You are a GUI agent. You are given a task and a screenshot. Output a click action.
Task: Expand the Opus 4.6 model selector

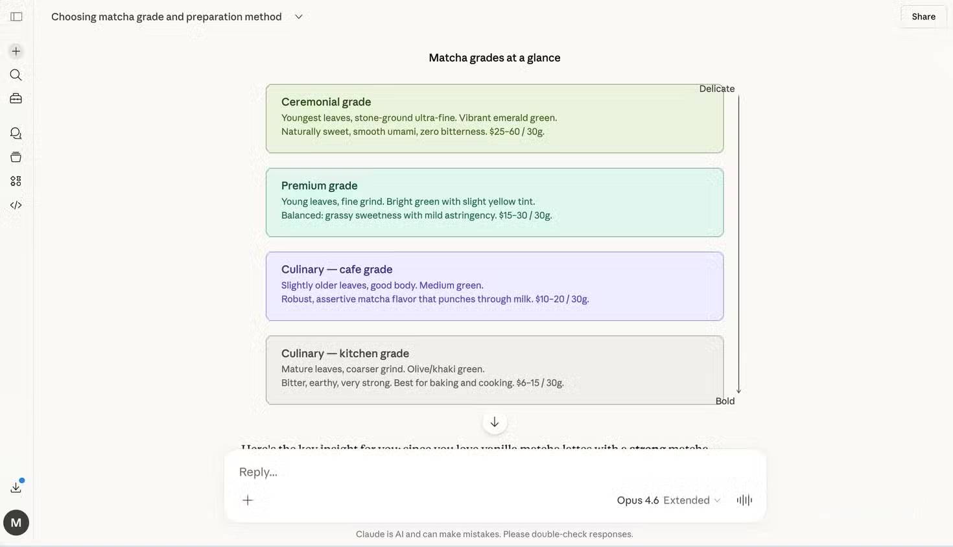[x=668, y=500]
